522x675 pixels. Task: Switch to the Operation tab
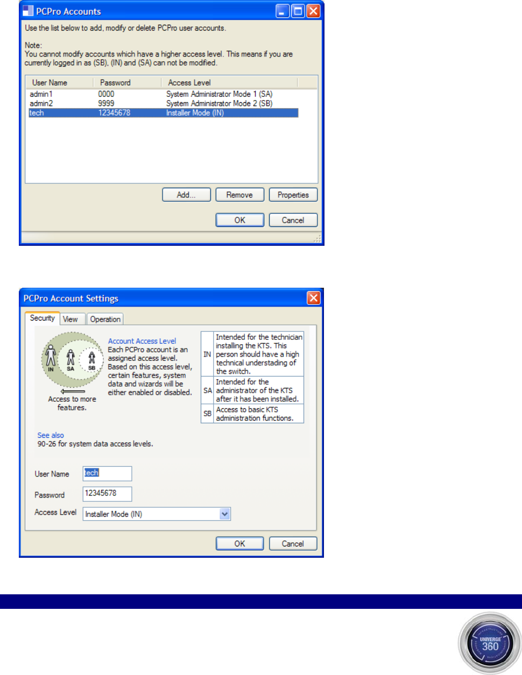(x=105, y=319)
